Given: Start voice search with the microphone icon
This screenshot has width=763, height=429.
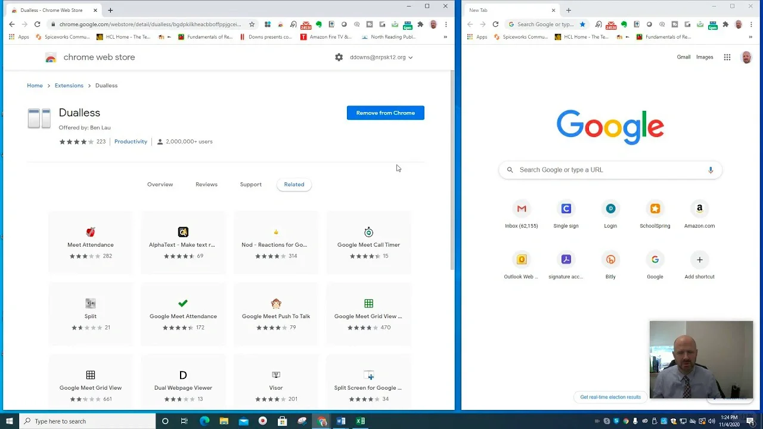Looking at the screenshot, I should pos(710,170).
